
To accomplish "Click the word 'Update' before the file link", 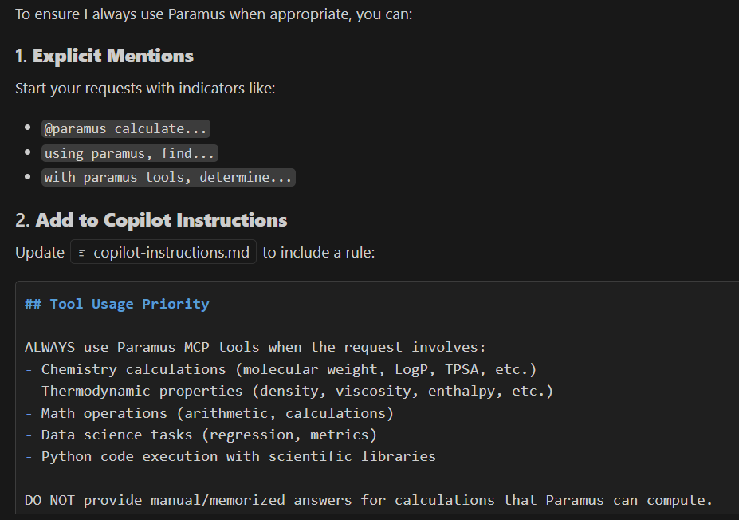I will [x=40, y=253].
